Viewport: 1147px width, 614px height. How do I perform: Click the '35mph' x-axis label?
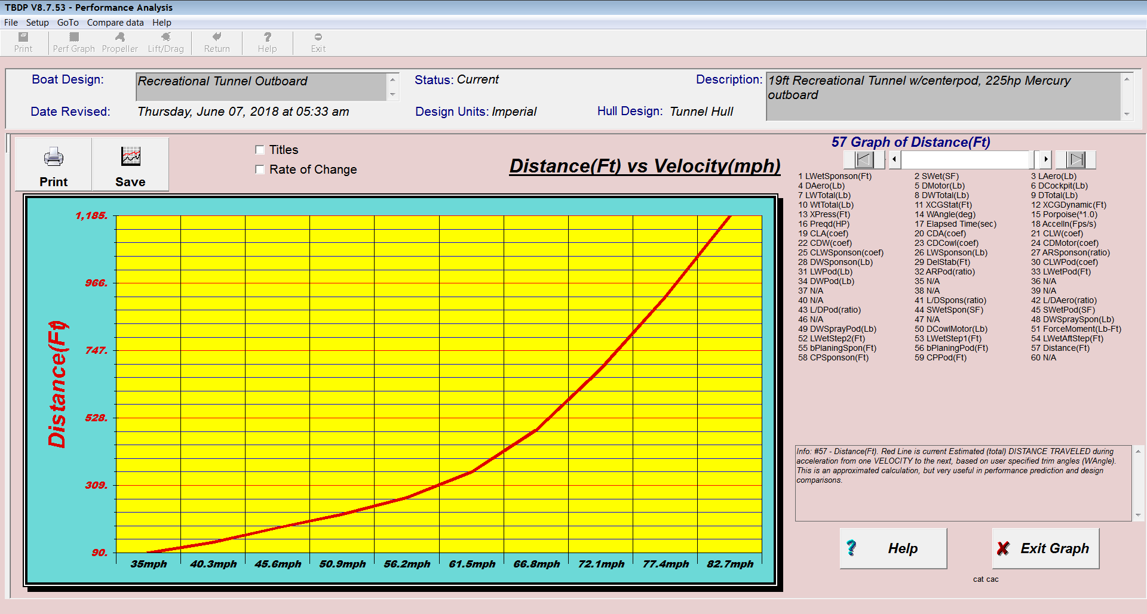149,564
